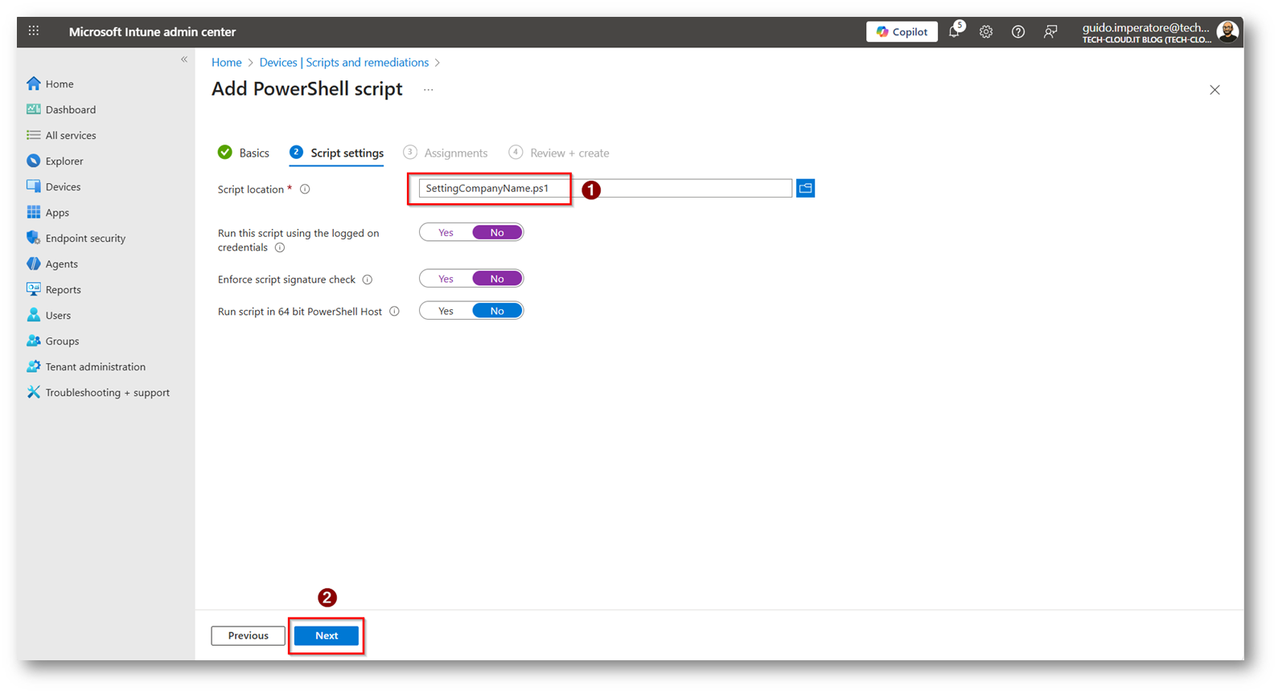Click Devices | Scripts and remediations breadcrumb

[344, 63]
